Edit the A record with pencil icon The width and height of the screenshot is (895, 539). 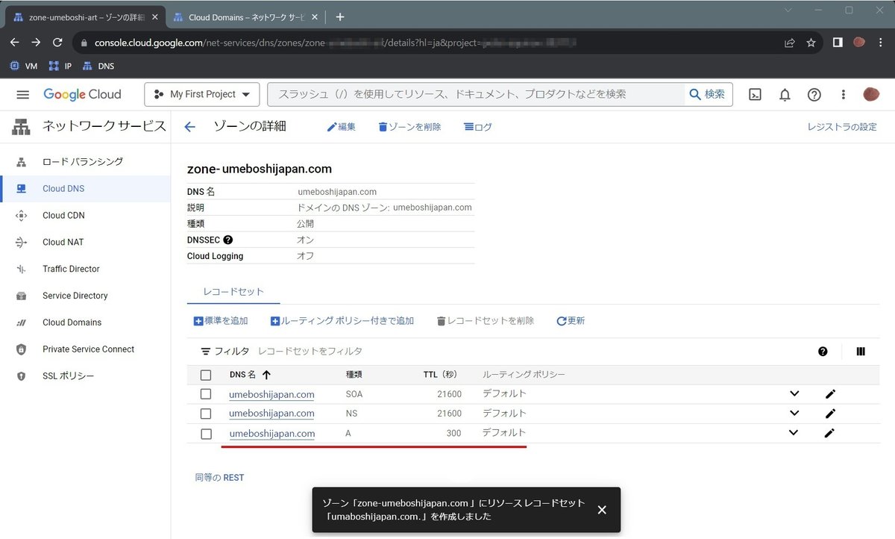pyautogui.click(x=830, y=433)
